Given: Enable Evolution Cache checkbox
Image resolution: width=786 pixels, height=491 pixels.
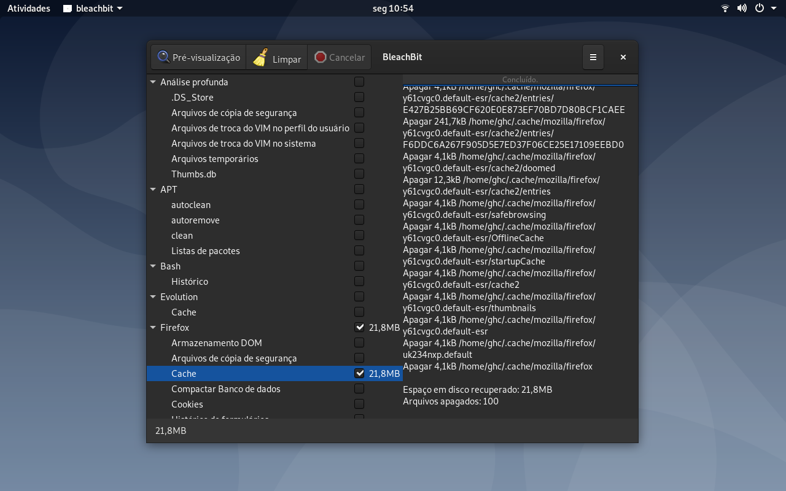Looking at the screenshot, I should [359, 312].
